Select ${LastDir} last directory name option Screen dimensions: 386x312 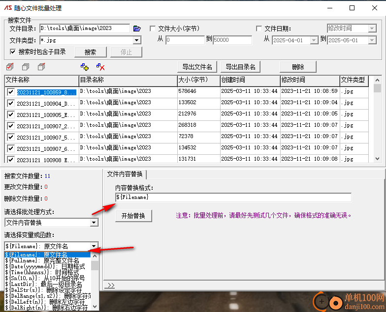(x=47, y=284)
